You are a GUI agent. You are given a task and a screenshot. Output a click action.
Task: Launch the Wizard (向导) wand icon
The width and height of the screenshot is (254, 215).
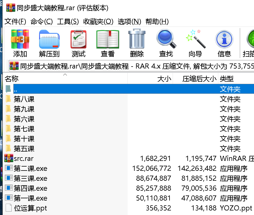pos(196,39)
